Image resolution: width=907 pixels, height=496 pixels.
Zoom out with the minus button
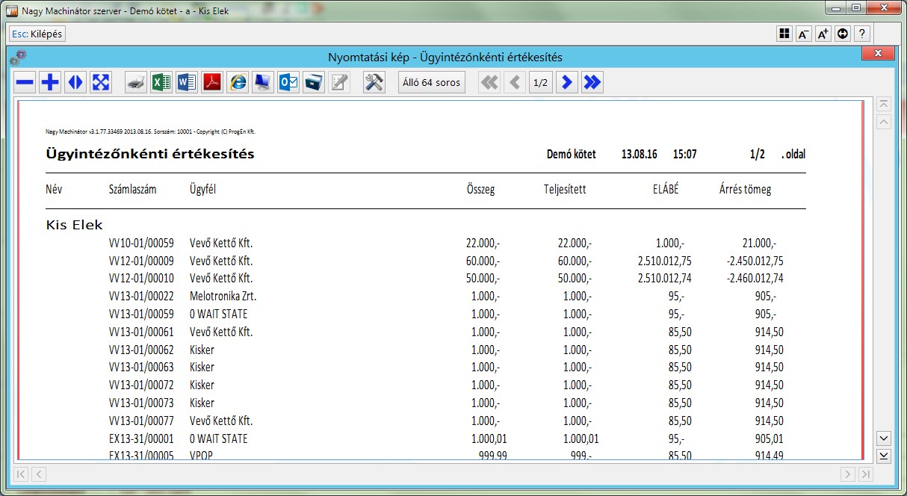[x=25, y=83]
